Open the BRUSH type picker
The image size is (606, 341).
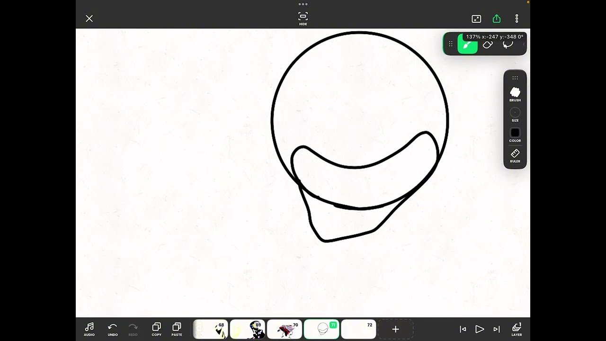click(x=515, y=94)
